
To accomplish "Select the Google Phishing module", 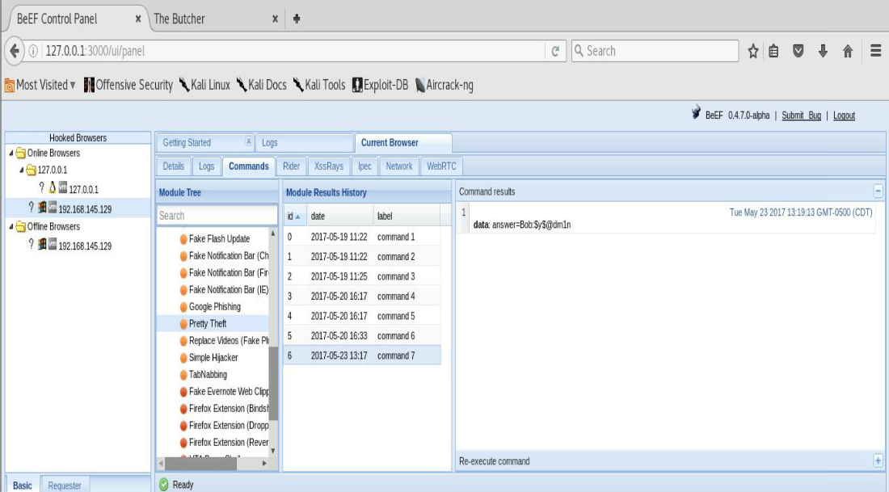I will point(215,307).
